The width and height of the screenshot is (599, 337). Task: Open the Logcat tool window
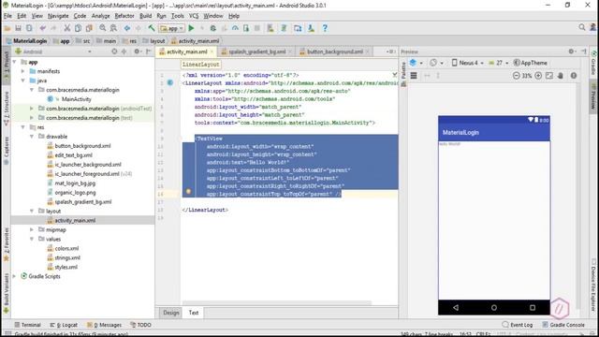coord(64,325)
